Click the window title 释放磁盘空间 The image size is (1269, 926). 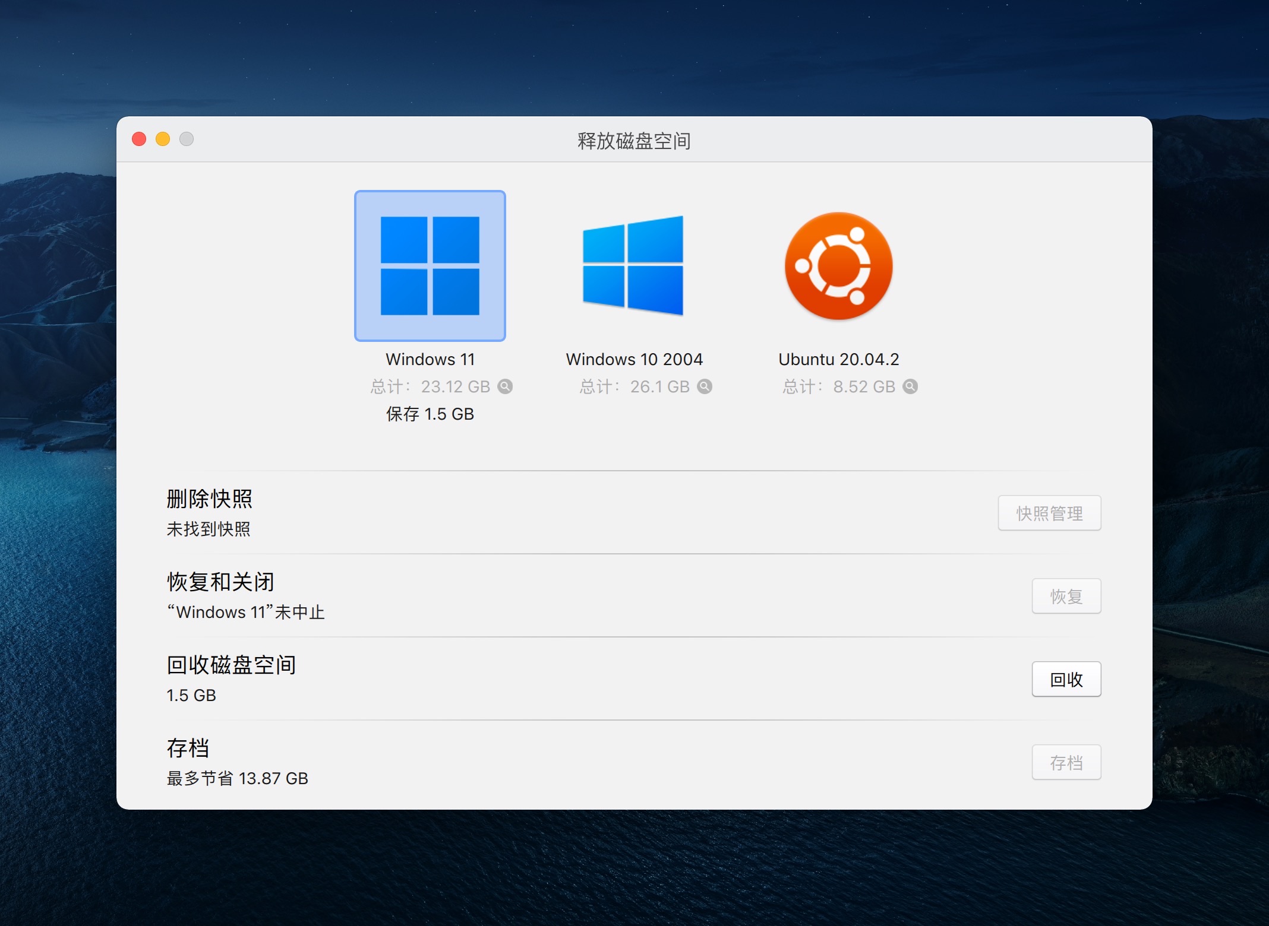pos(634,141)
